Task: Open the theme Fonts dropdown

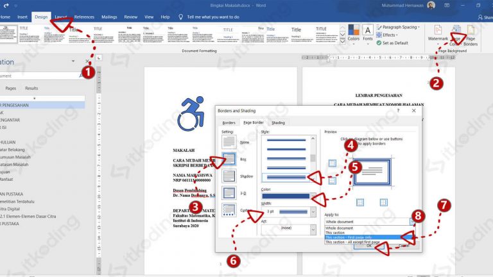Action: click(x=368, y=34)
